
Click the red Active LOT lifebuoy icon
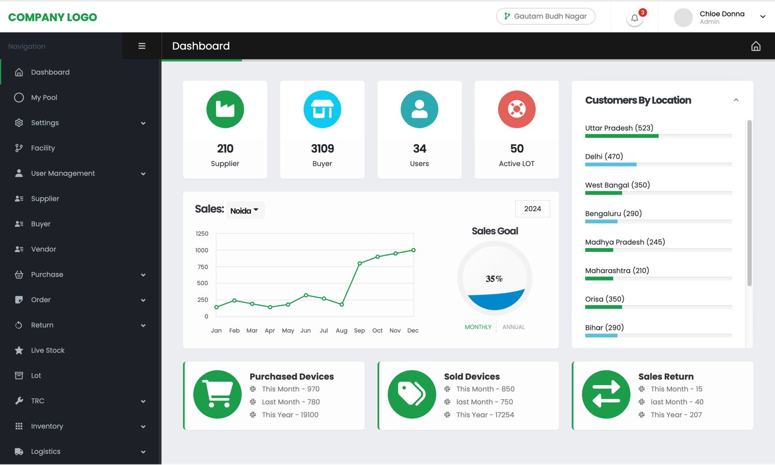pyautogui.click(x=516, y=109)
